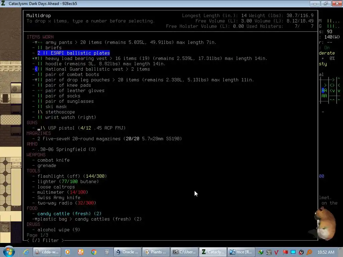The image size is (343, 257).
Task: Click the FOOD category header
Action: [x=32, y=208]
